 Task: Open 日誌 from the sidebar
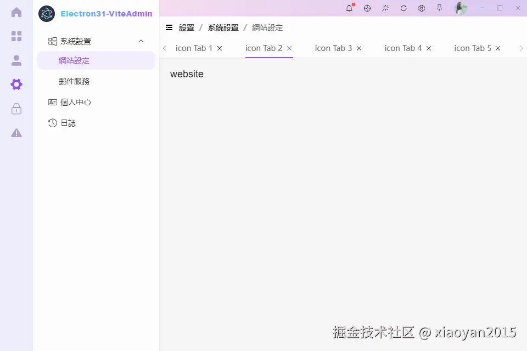point(67,123)
